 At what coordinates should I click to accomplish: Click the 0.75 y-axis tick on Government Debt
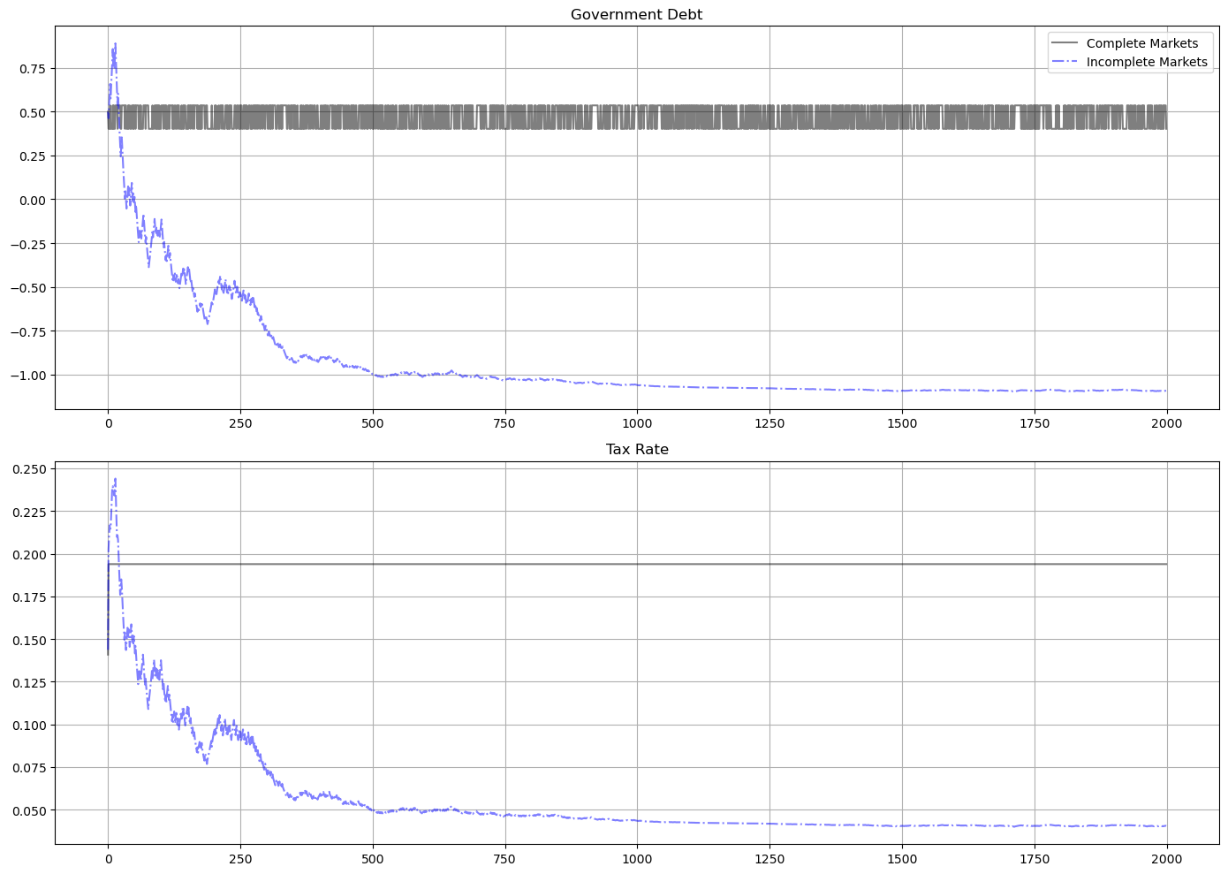coord(30,69)
